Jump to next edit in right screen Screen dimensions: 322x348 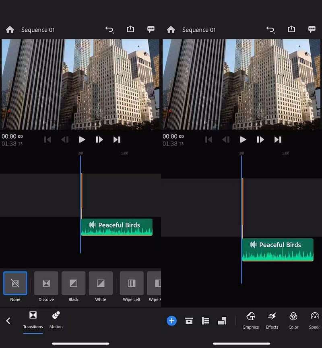[x=278, y=139]
